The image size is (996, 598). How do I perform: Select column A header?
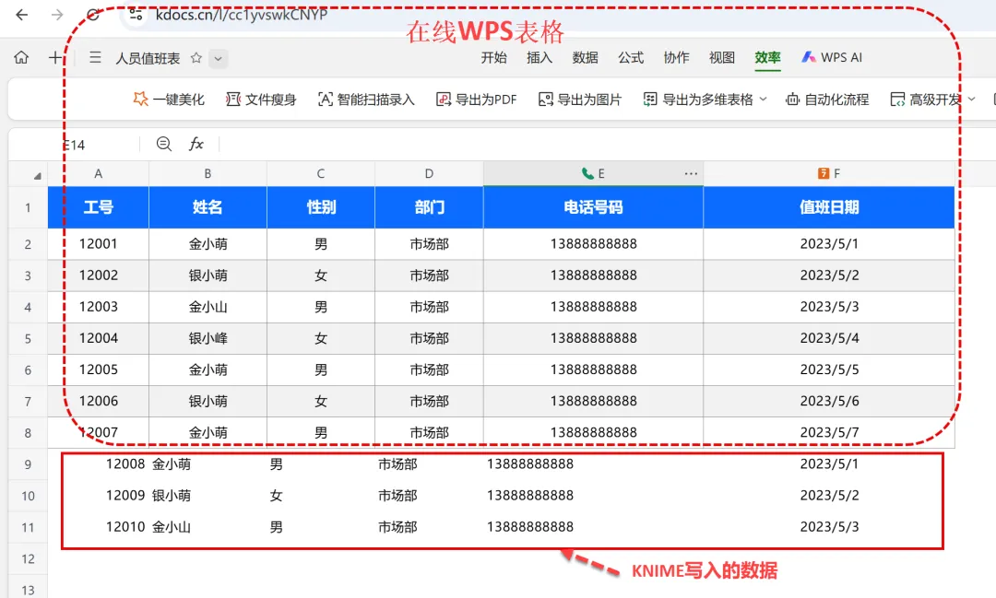tap(99, 173)
